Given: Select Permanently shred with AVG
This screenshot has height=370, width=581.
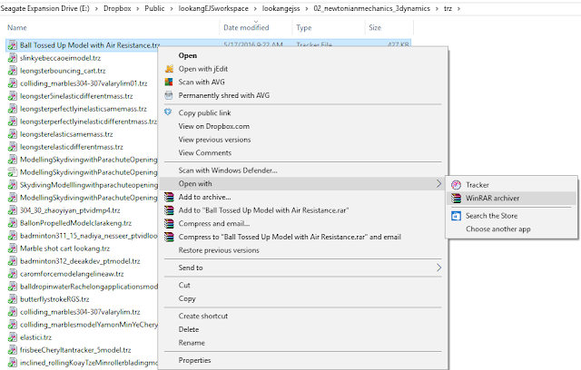Looking at the screenshot, I should click(x=224, y=95).
